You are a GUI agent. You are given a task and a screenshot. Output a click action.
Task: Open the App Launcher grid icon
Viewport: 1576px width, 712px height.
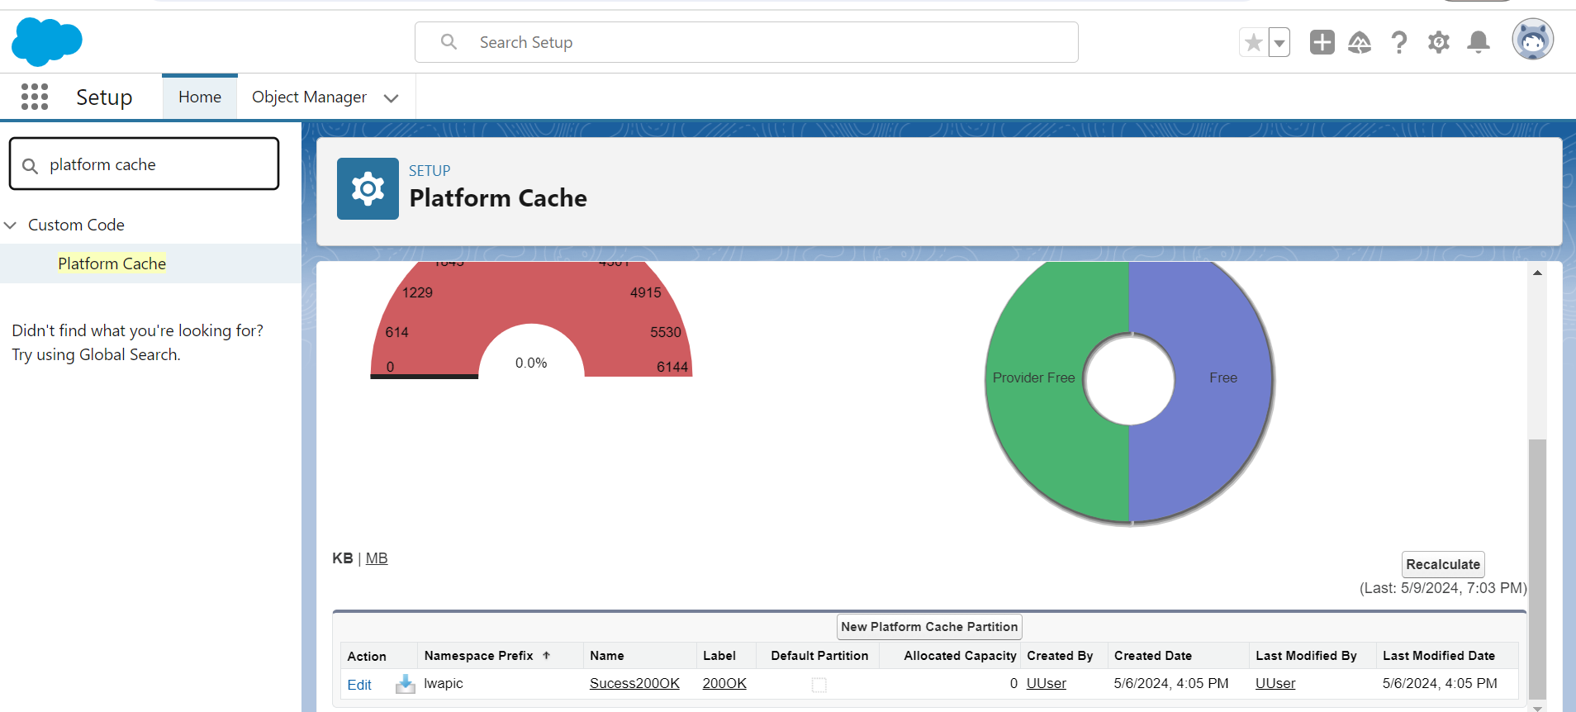pos(35,97)
